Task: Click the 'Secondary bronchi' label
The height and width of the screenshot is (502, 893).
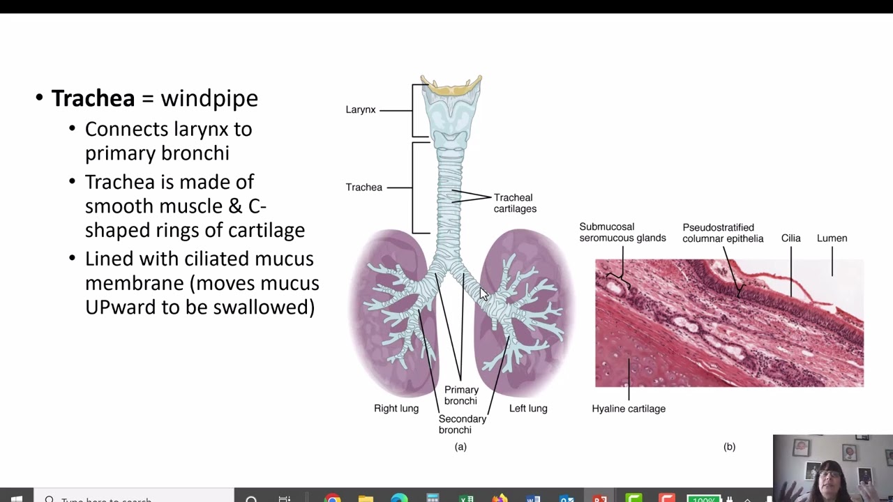Action: tap(462, 424)
